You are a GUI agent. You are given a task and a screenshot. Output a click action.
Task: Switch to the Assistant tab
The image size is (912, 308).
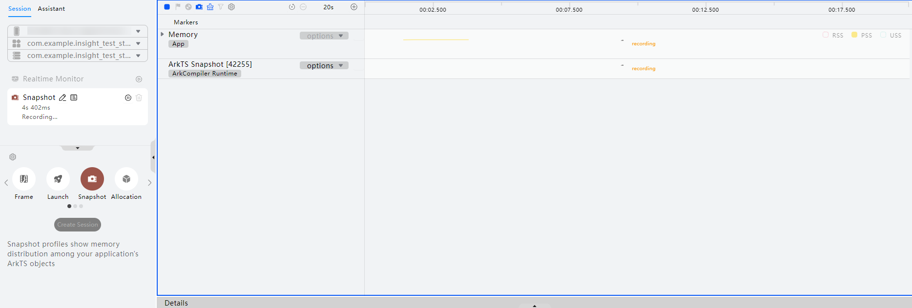point(51,8)
